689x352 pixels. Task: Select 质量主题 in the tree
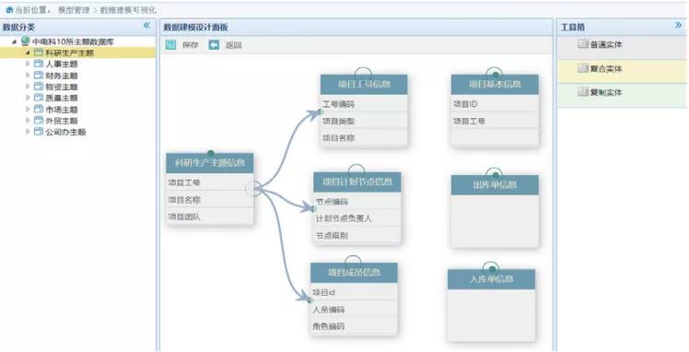tap(62, 98)
